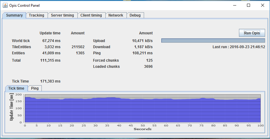Click the TileEntities label
The width and height of the screenshot is (270, 139).
click(x=22, y=47)
